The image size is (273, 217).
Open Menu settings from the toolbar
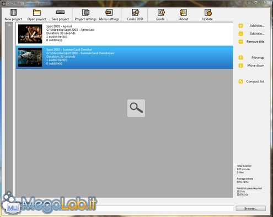[109, 13]
